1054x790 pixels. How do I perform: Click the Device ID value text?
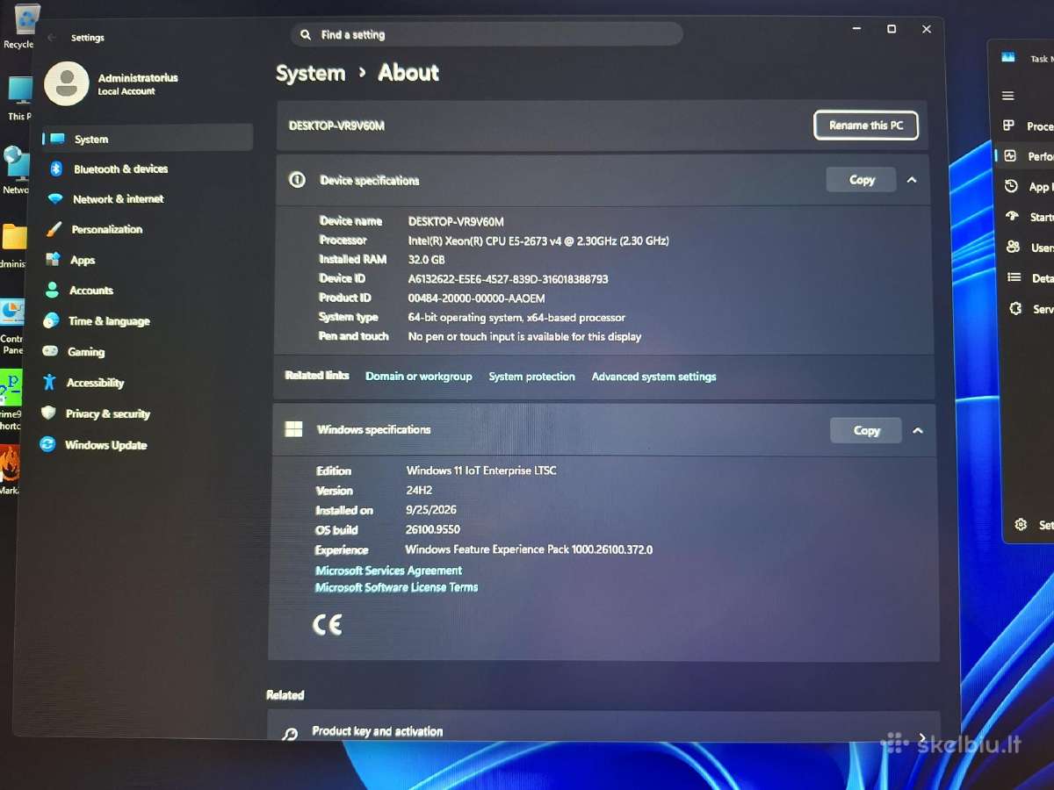[508, 279]
